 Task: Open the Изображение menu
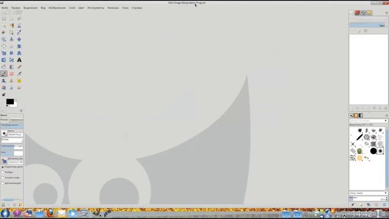pyautogui.click(x=57, y=8)
